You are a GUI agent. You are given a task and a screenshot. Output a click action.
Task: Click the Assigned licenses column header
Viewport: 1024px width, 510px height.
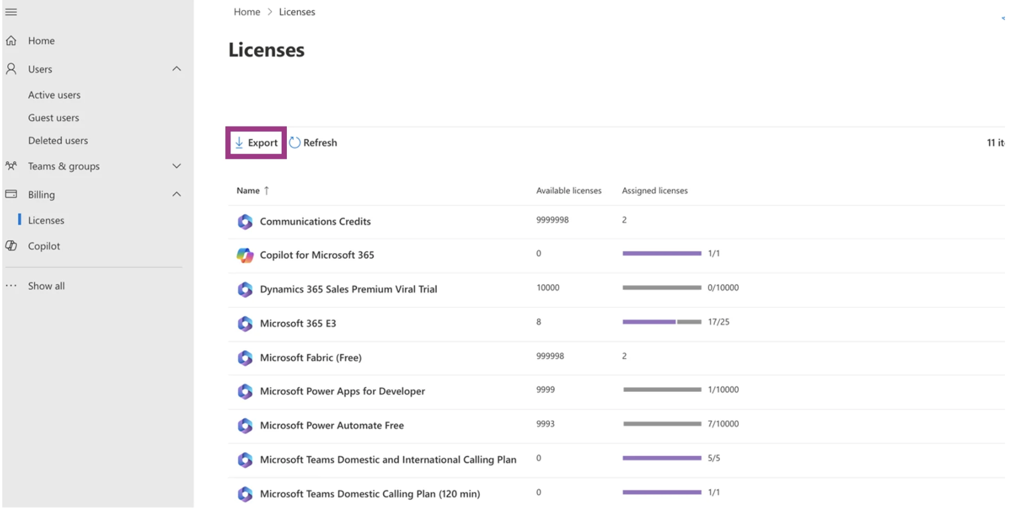[x=655, y=191]
